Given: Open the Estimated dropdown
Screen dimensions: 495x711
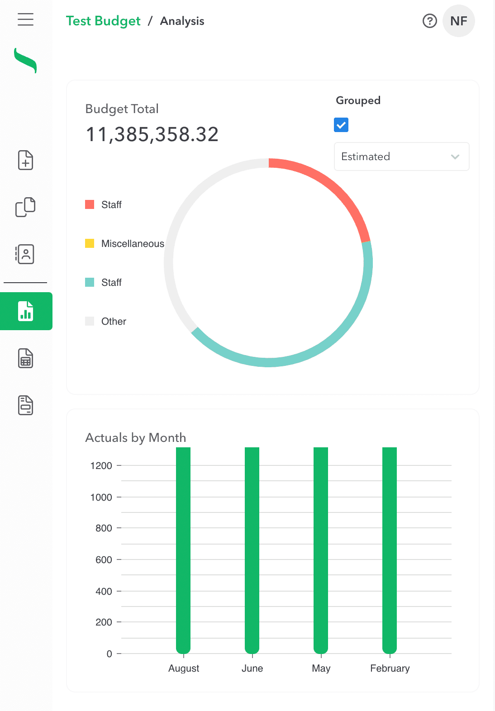Looking at the screenshot, I should 402,156.
